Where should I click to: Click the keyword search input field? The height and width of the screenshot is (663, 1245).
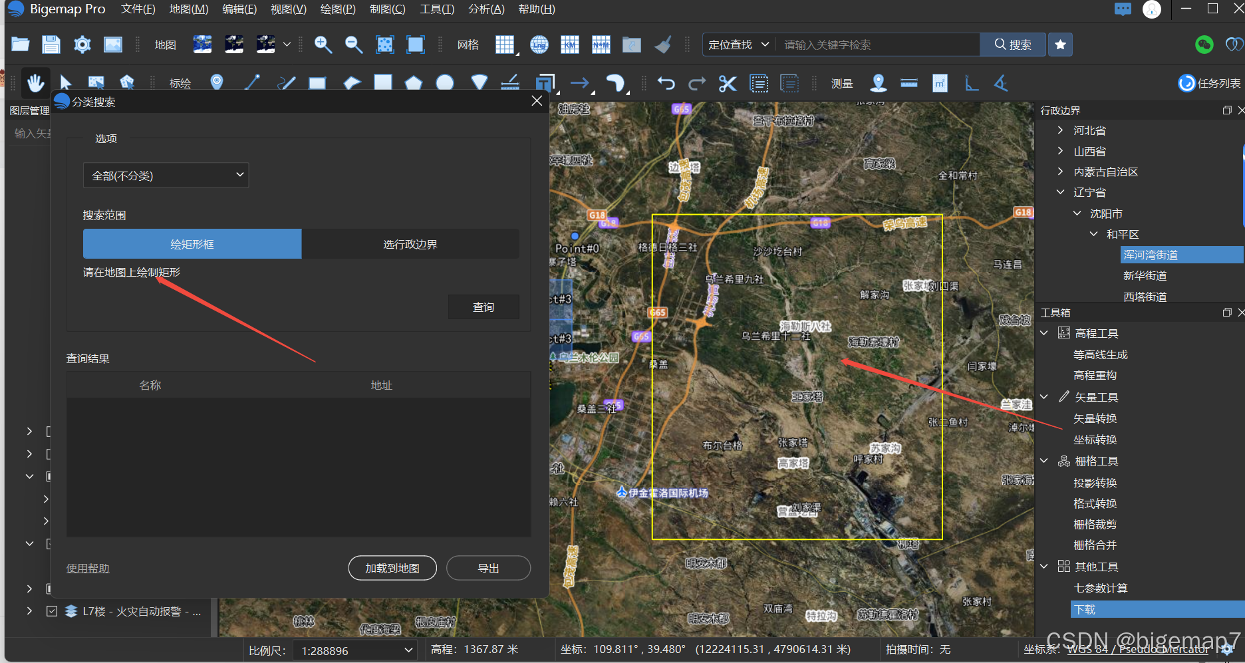(x=878, y=45)
